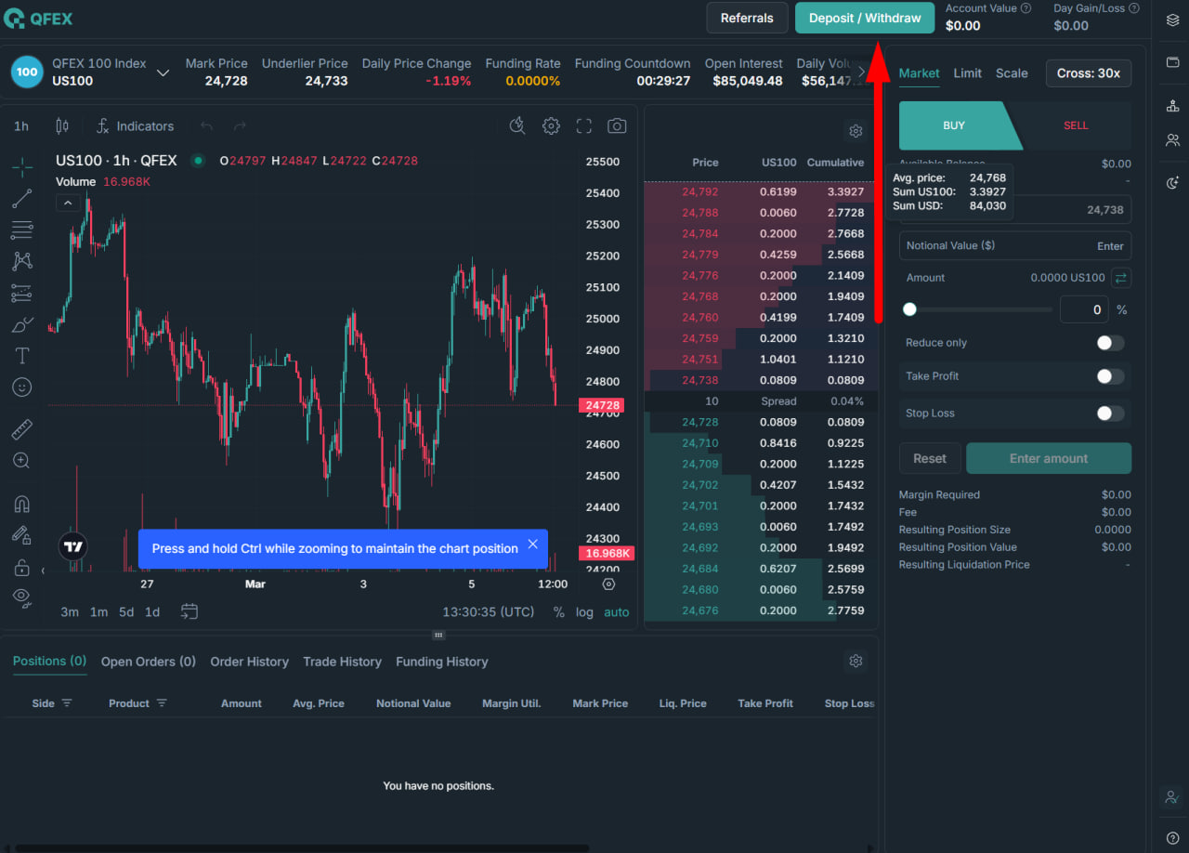1189x853 pixels.
Task: Activate the zoom in tool
Action: [x=22, y=460]
